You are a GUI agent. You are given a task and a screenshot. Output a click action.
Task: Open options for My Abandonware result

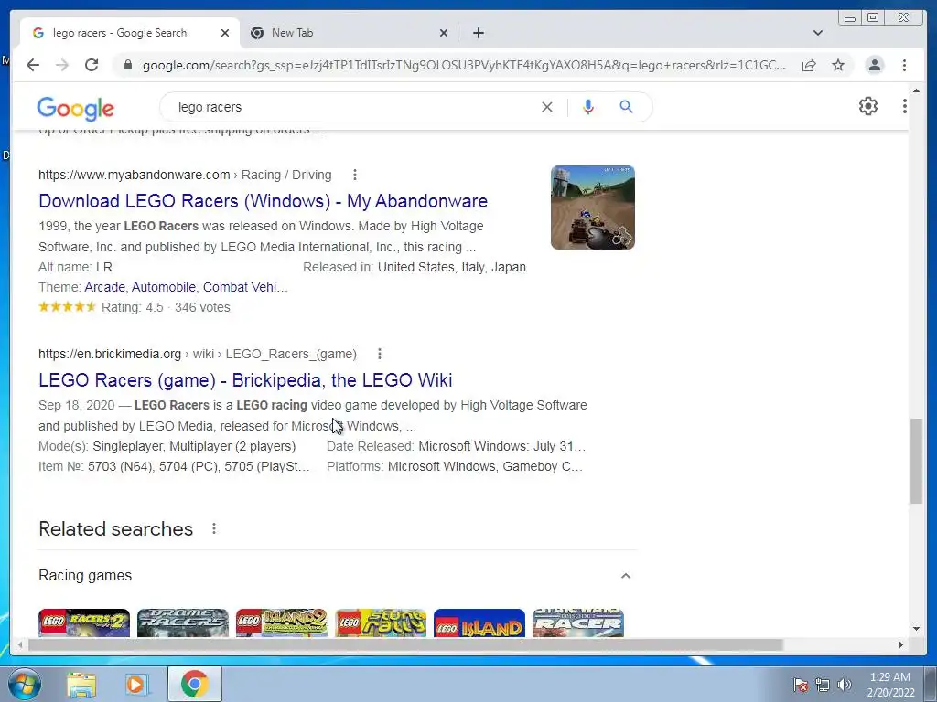pos(355,175)
